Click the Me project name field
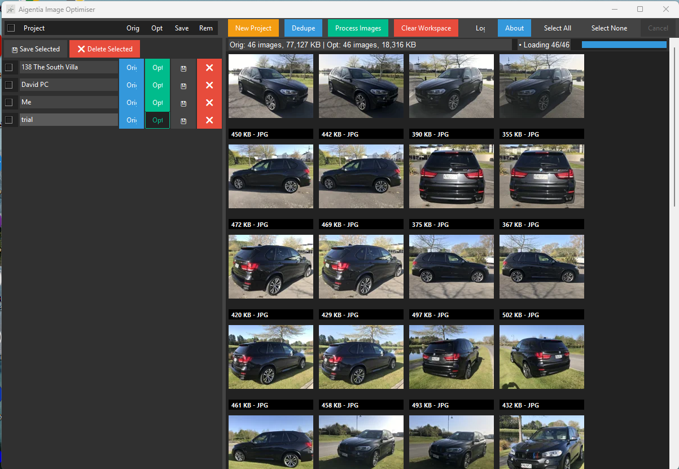Image resolution: width=679 pixels, height=469 pixels. [68, 102]
